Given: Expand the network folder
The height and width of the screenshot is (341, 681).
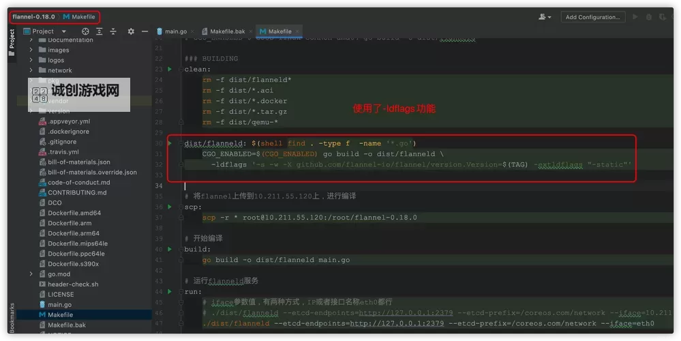Looking at the screenshot, I should point(31,70).
